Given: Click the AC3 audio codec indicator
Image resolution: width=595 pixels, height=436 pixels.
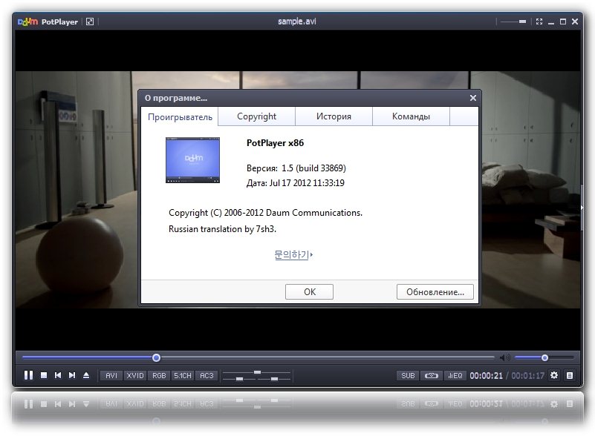Looking at the screenshot, I should [x=207, y=376].
